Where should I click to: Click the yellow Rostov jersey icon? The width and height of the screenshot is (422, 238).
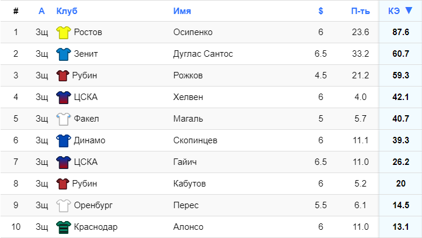pyautogui.click(x=64, y=33)
